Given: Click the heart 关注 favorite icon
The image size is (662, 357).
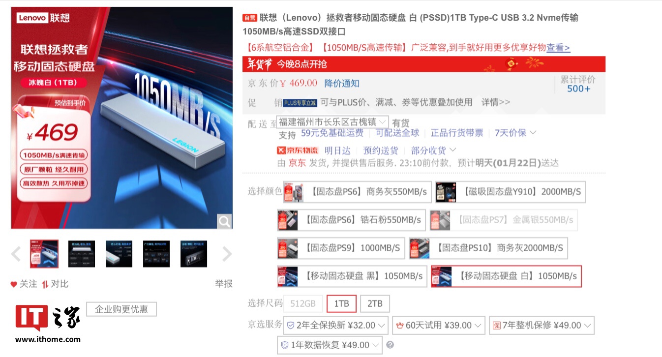Looking at the screenshot, I should (x=14, y=284).
